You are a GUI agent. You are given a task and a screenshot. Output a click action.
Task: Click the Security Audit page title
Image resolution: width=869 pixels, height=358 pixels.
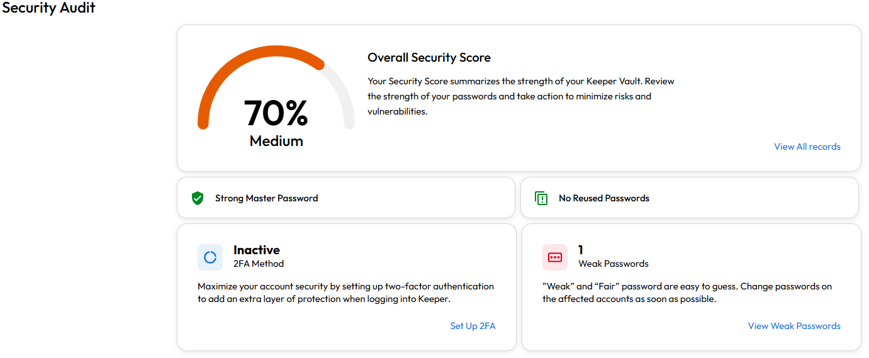[x=48, y=8]
